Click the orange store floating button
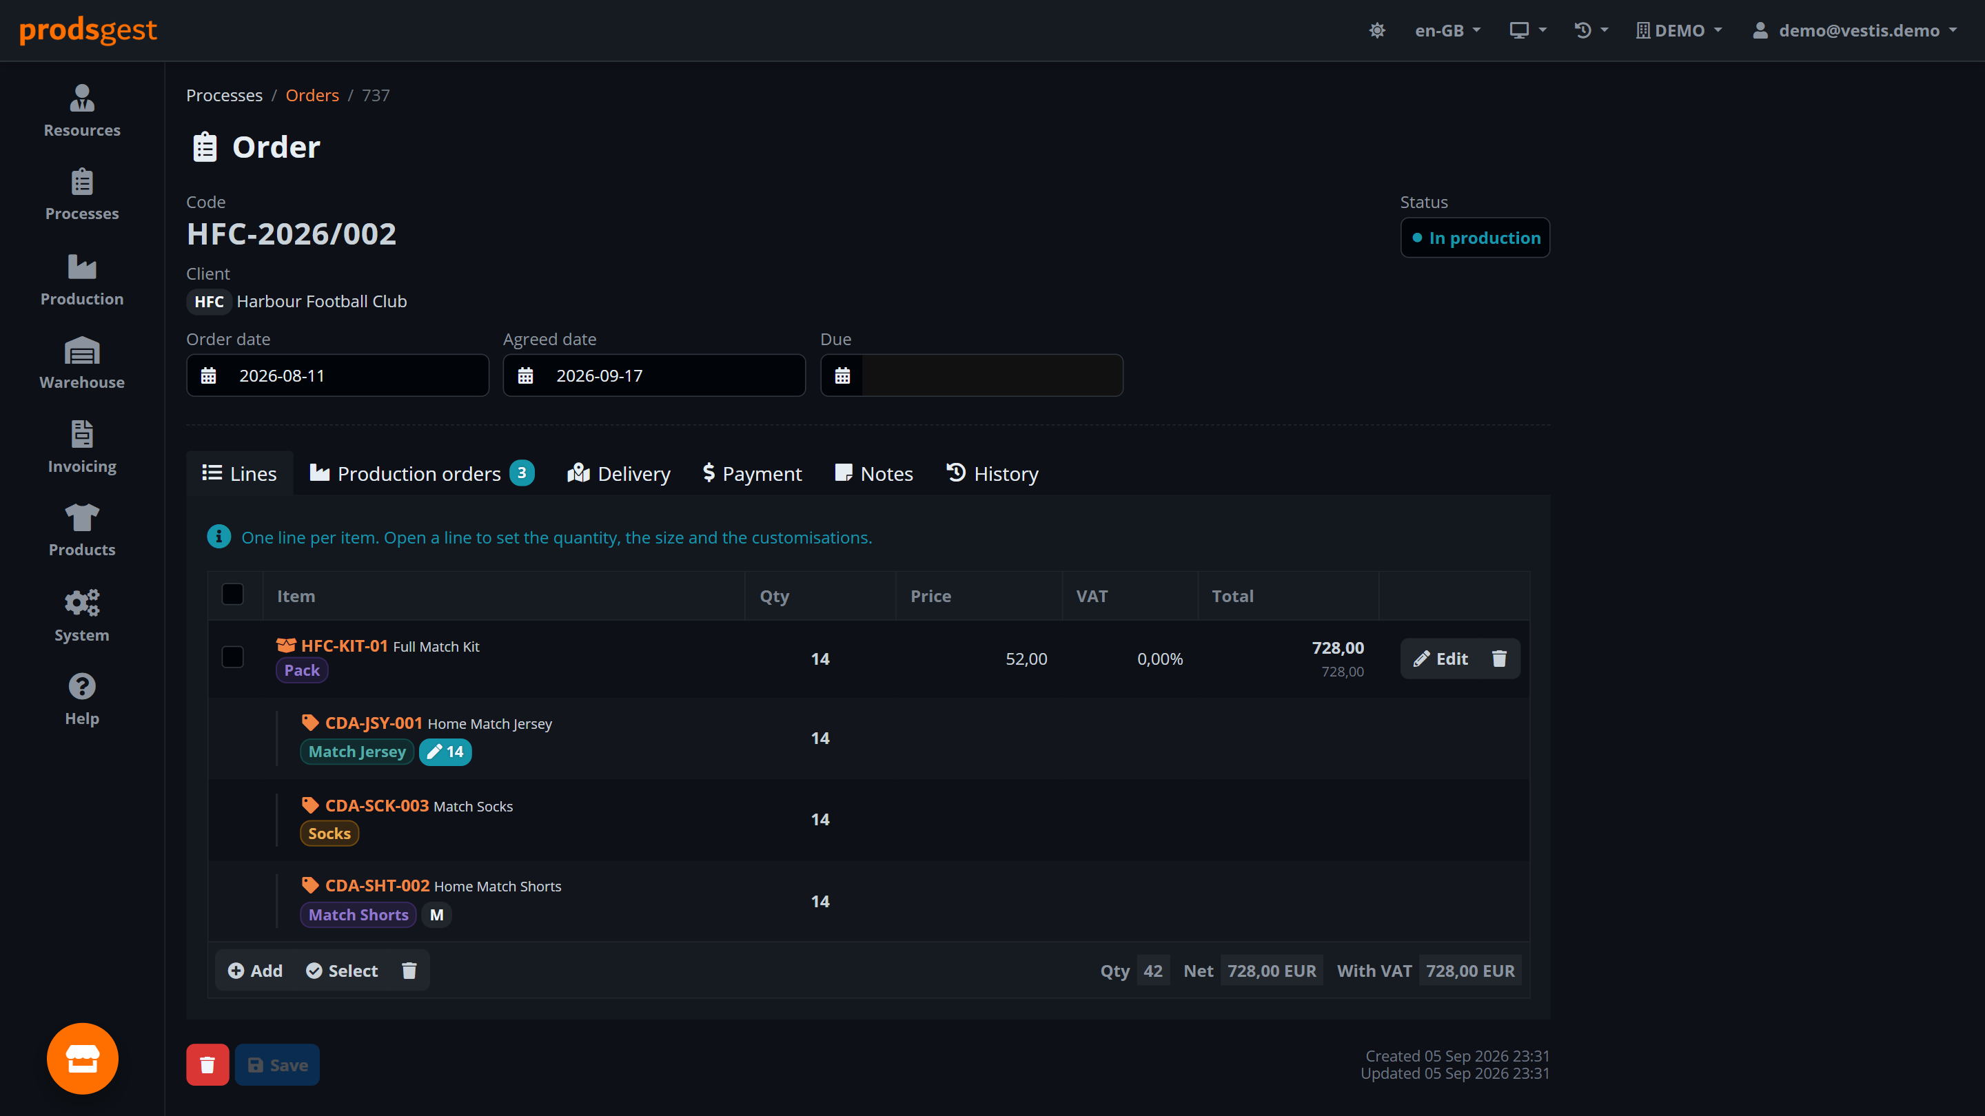1985x1116 pixels. 83,1058
